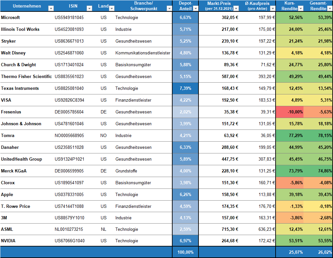Select the 2,02% depot share cell
333x258 pixels.
[185, 112]
